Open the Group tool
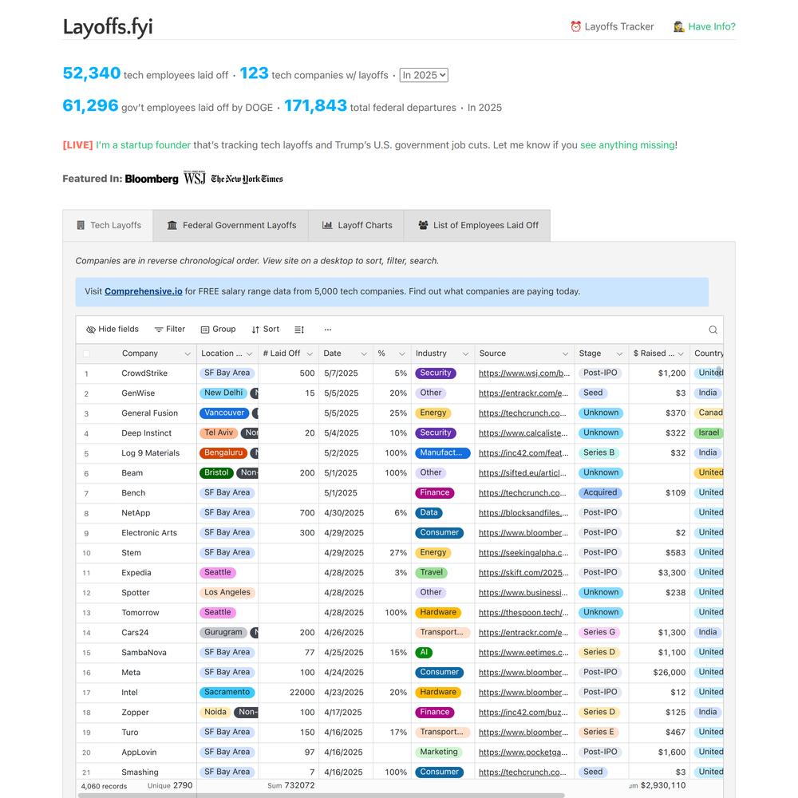The width and height of the screenshot is (798, 798). pyautogui.click(x=218, y=330)
